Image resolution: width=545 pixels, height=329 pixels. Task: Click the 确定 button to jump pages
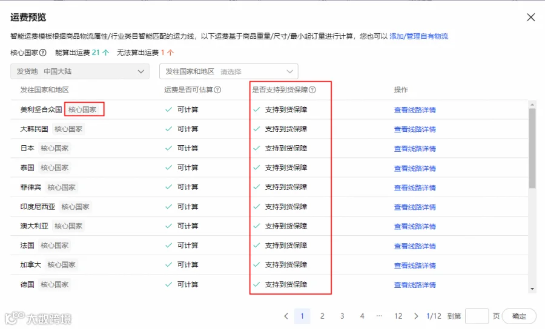point(520,316)
